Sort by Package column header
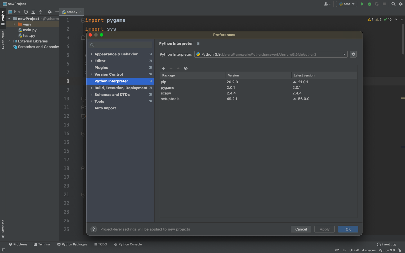This screenshot has width=405, height=253. pyautogui.click(x=193, y=75)
